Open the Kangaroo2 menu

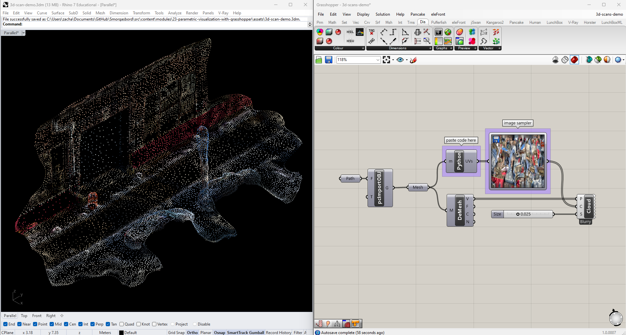pyautogui.click(x=494, y=22)
